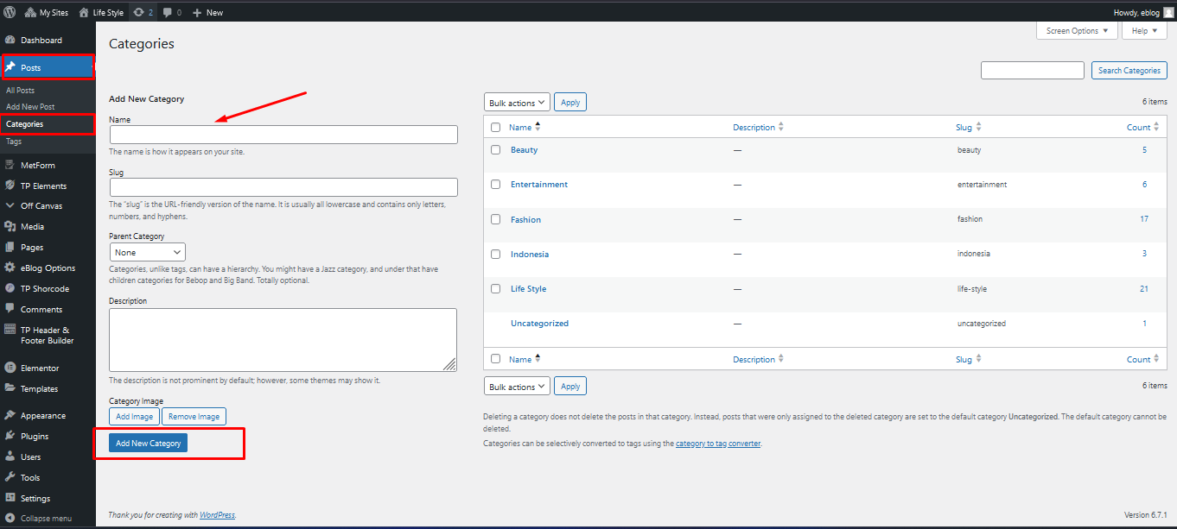Image resolution: width=1177 pixels, height=529 pixels.
Task: Go to Elementor in the sidebar
Action: 40,368
